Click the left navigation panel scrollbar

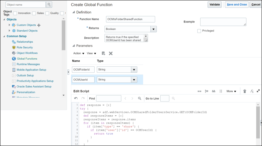[64, 35]
